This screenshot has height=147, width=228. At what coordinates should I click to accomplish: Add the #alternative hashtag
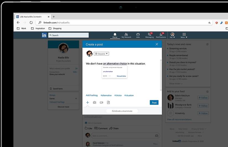[x=106, y=95]
